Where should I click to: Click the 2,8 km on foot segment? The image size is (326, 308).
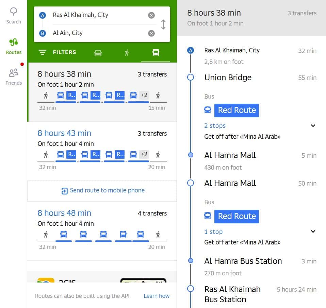click(x=224, y=62)
